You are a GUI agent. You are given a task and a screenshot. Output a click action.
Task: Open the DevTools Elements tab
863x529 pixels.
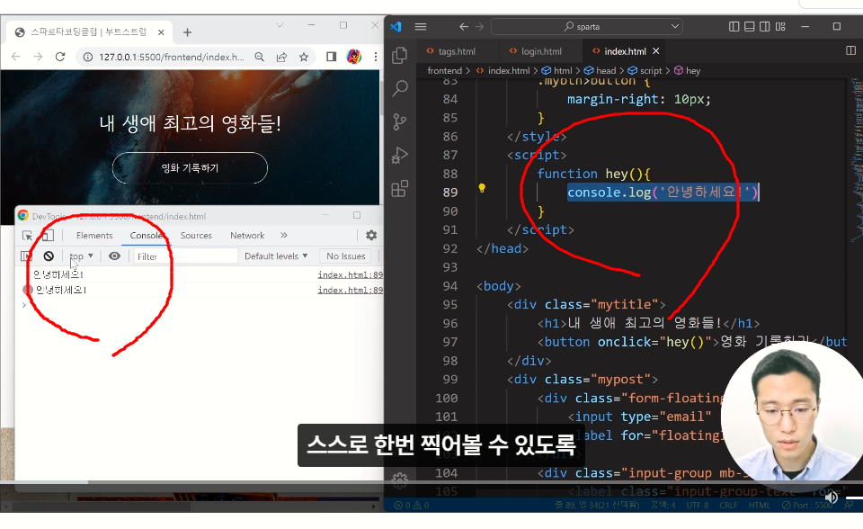[94, 236]
